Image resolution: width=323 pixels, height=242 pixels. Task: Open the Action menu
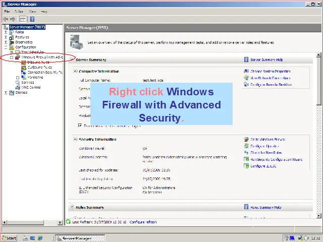click(19, 12)
